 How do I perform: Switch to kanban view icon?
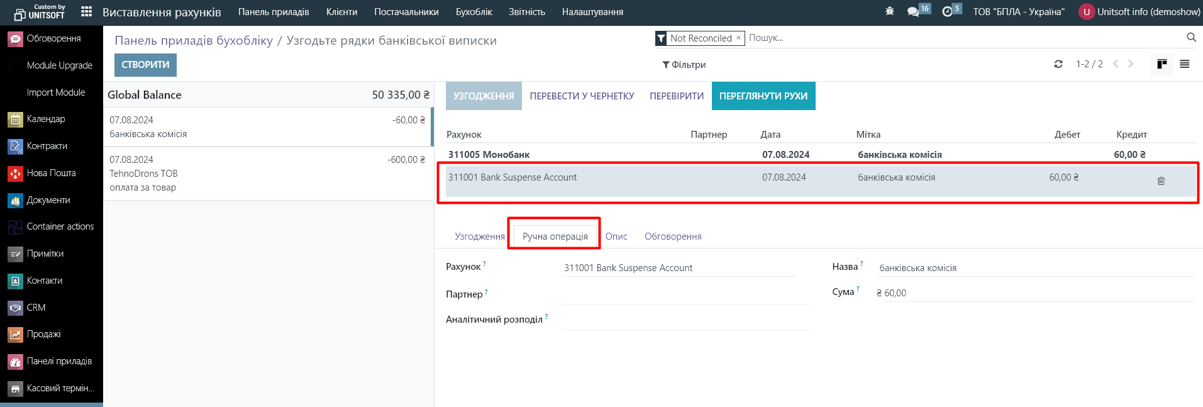tap(1161, 64)
